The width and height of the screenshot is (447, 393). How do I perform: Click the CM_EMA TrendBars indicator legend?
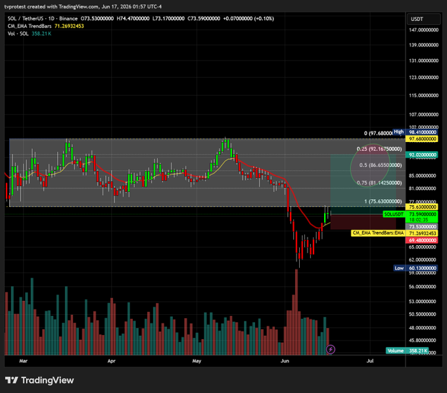point(45,26)
